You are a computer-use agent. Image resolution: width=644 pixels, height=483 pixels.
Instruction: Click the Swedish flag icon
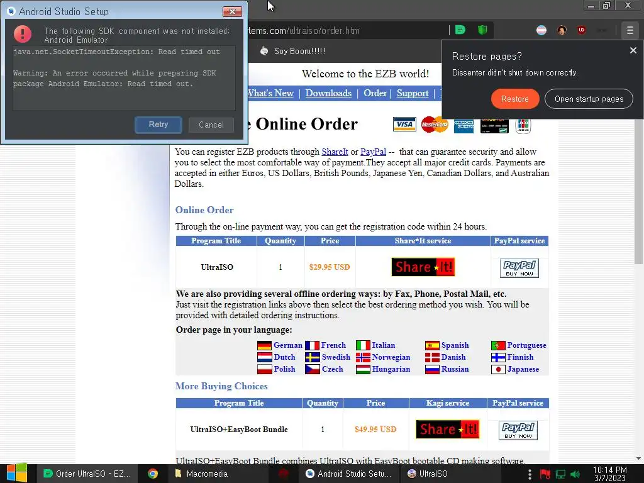point(312,357)
